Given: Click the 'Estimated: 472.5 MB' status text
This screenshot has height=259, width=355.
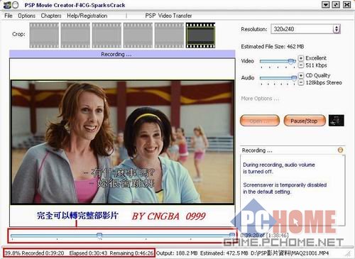Looking at the screenshot, I should [x=224, y=253].
